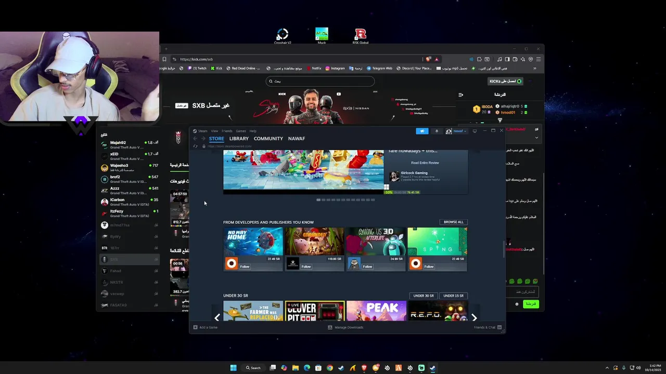This screenshot has width=666, height=374.
Task: Click Add a Game in Steam
Action: (206, 327)
